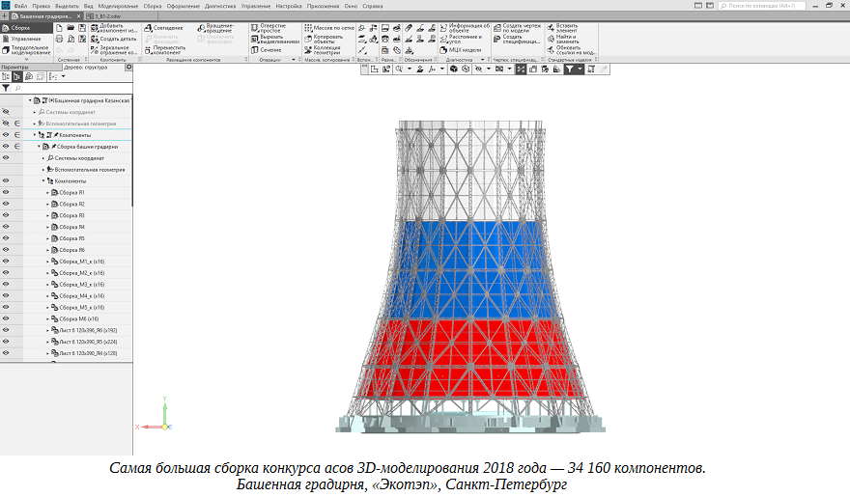Toggle visibility eye of Системы координат top row
This screenshot has height=497, width=850.
click(6, 112)
